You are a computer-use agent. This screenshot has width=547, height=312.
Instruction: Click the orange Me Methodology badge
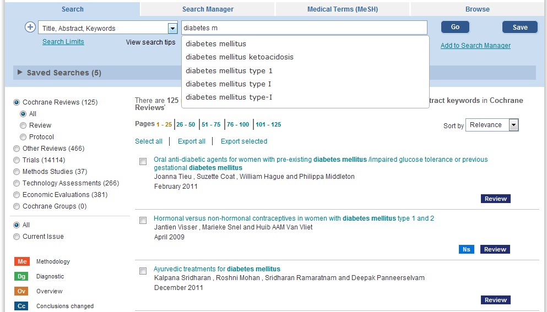coord(21,262)
